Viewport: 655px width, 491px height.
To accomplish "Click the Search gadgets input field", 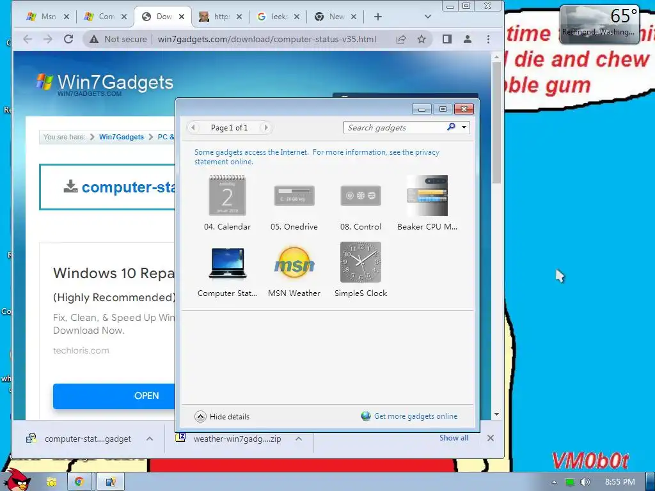I will (x=395, y=127).
